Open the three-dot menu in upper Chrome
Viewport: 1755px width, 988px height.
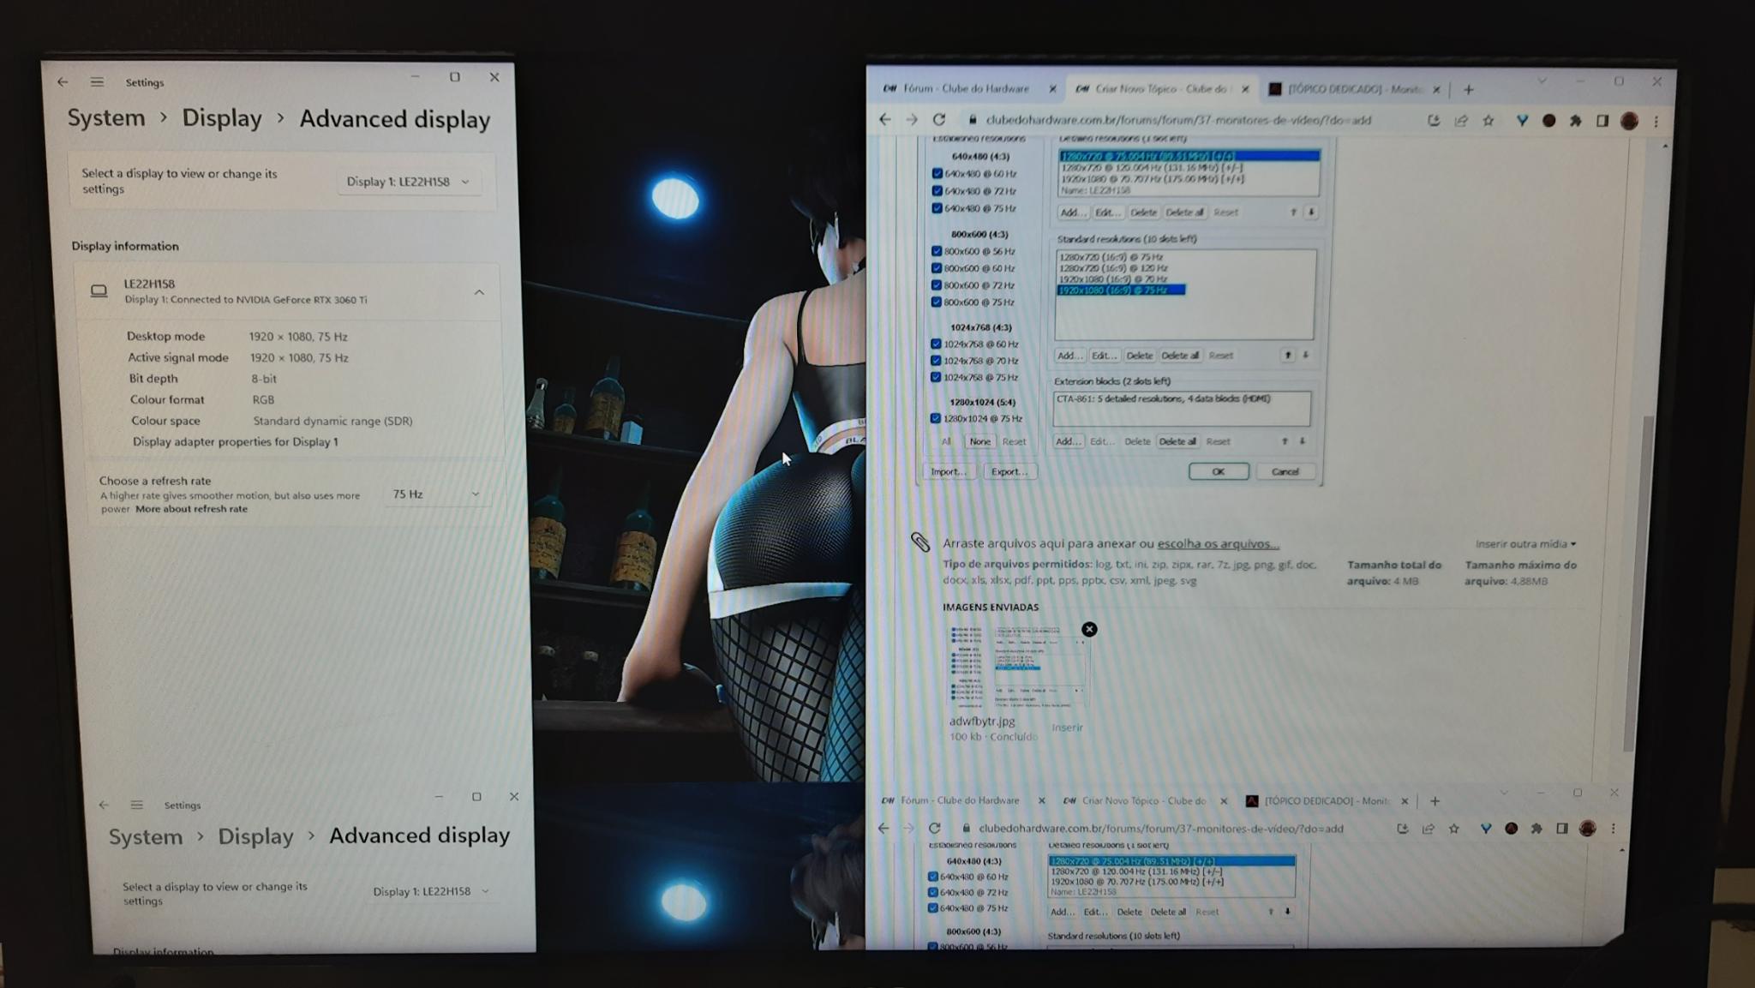click(1656, 122)
